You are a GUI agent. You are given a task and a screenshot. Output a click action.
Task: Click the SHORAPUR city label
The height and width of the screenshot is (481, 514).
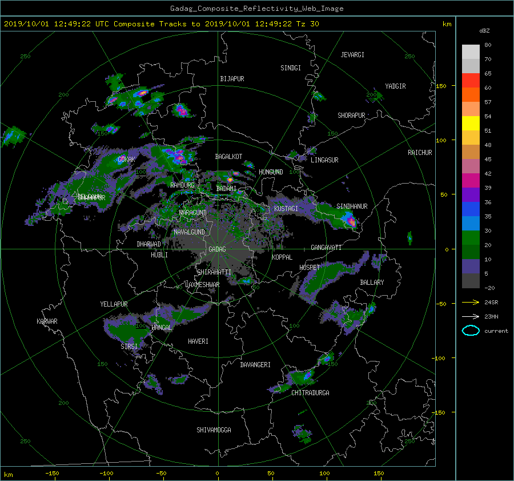pyautogui.click(x=351, y=115)
